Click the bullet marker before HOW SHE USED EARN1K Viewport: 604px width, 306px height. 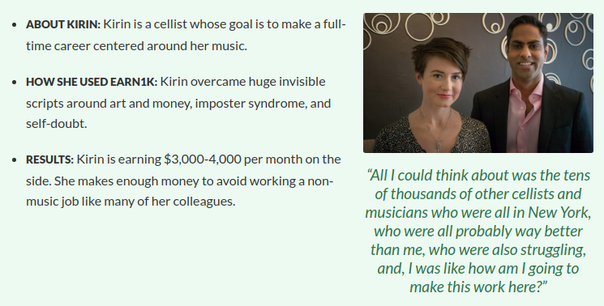[x=15, y=83]
